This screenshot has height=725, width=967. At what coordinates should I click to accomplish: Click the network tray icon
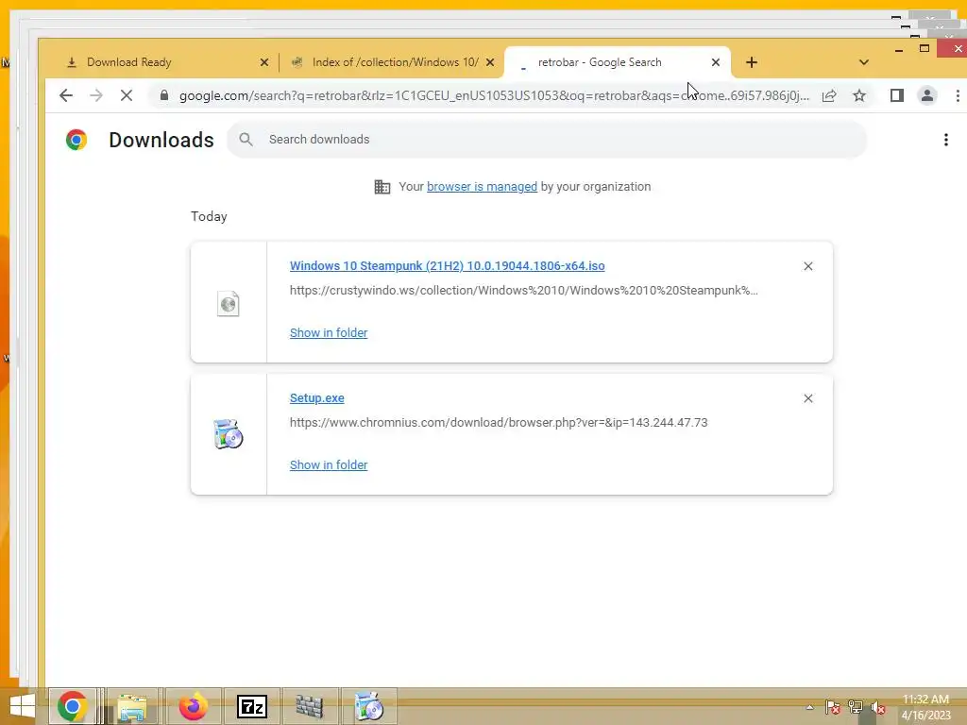pyautogui.click(x=856, y=707)
